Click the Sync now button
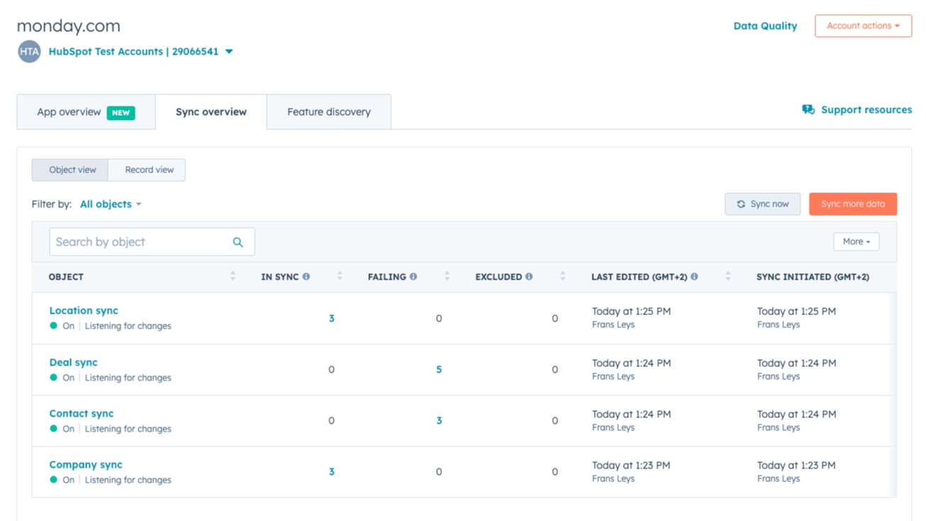 (x=762, y=204)
